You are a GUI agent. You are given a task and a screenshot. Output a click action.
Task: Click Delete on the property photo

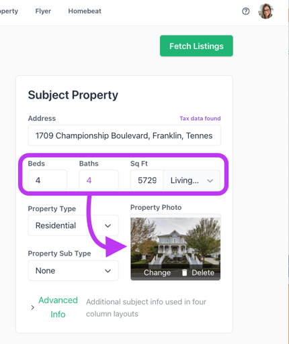coord(203,273)
